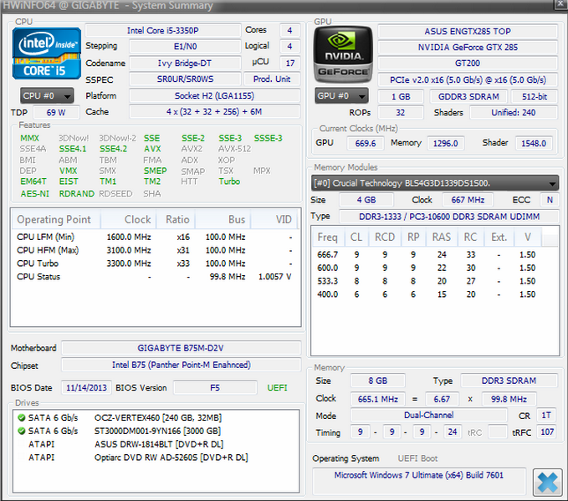Click the memory clock 665.1 MHz field
The height and width of the screenshot is (501, 568).
378,399
